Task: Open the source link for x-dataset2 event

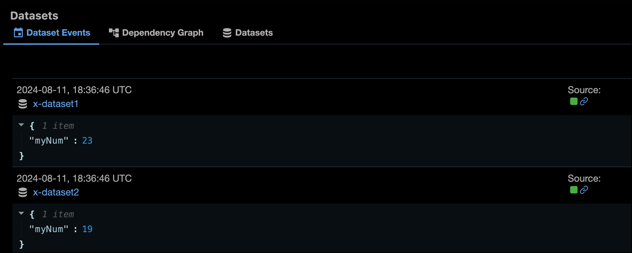Action: click(584, 190)
